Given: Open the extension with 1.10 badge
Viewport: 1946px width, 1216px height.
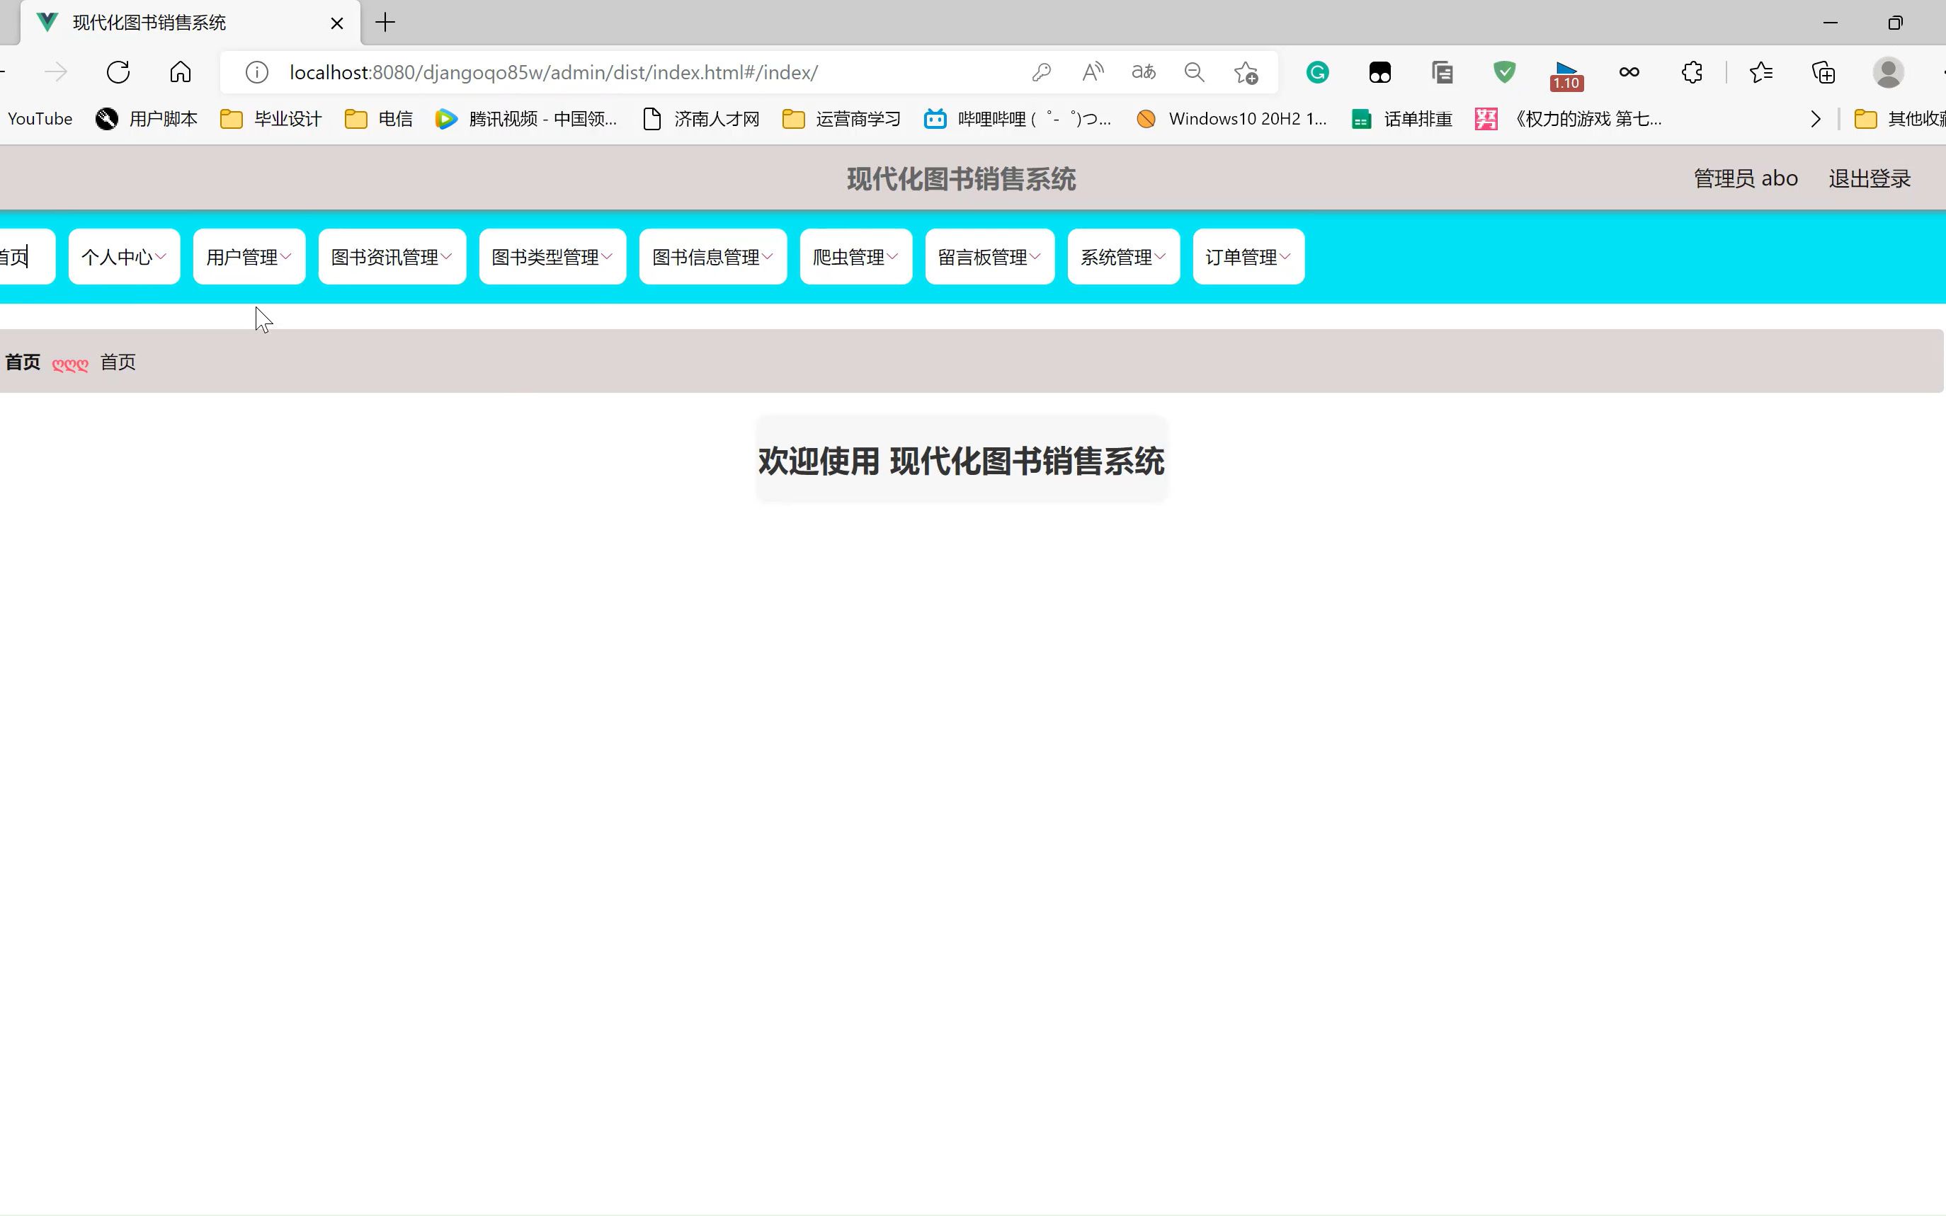Looking at the screenshot, I should (x=1566, y=75).
